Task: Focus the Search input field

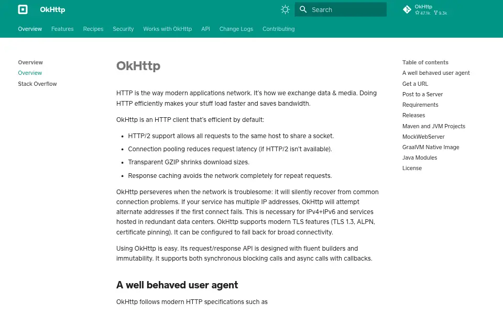Action: [x=341, y=9]
